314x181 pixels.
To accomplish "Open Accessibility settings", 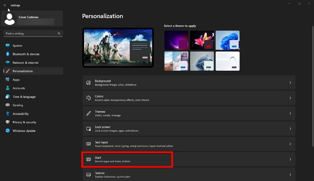I will pyautogui.click(x=33, y=114).
